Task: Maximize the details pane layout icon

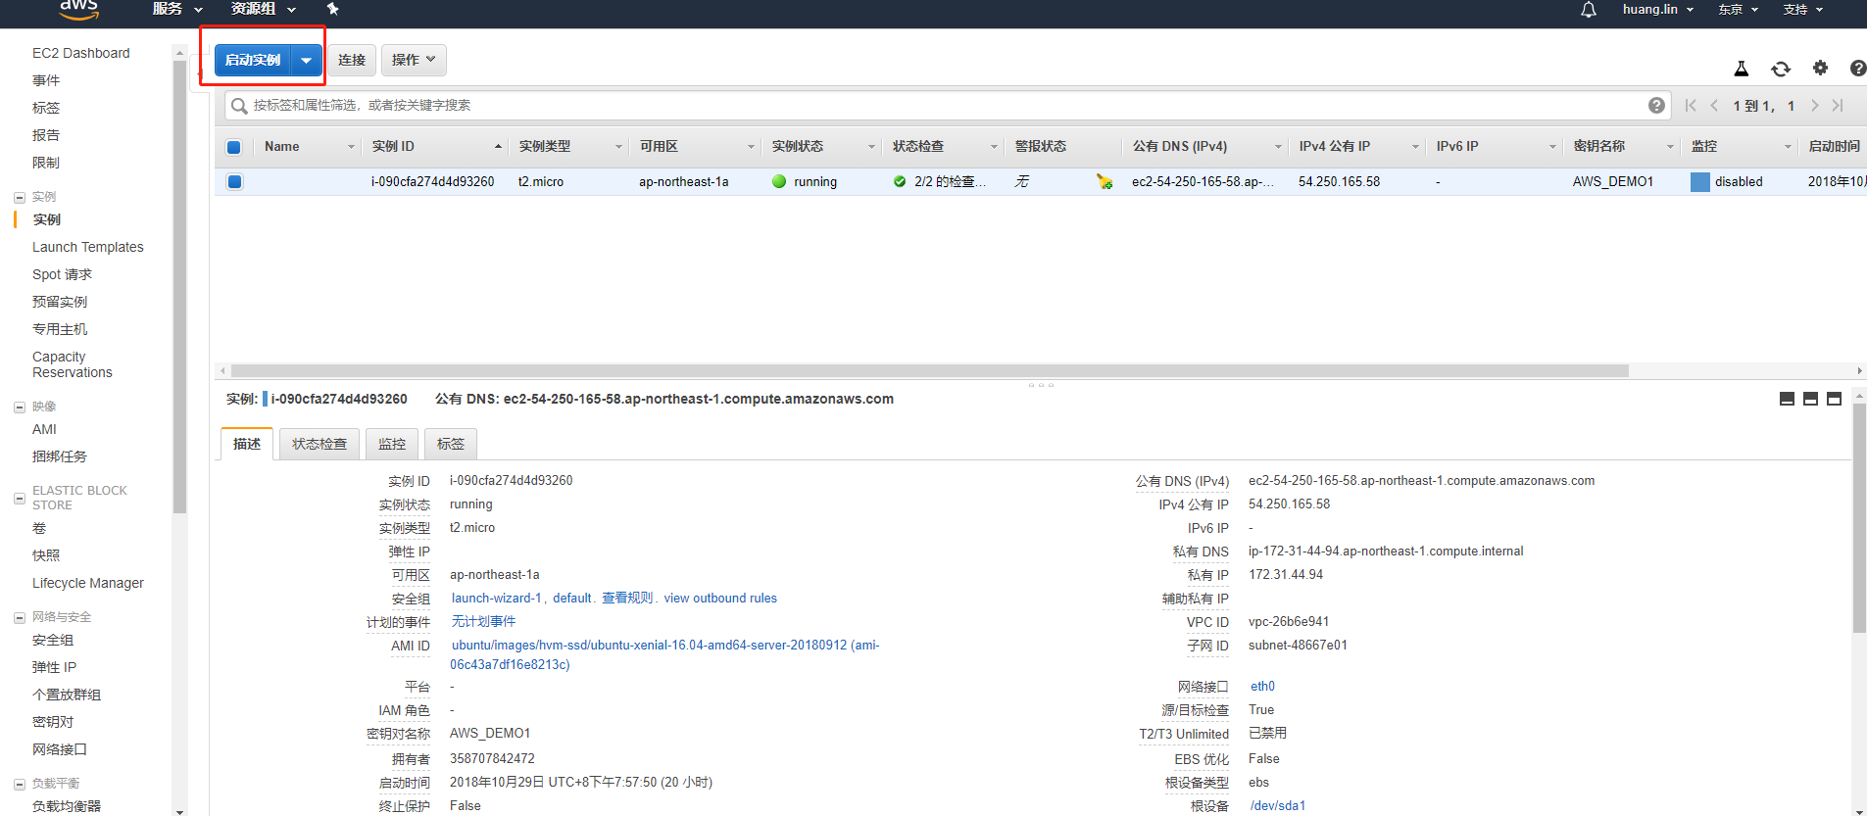Action: click(x=1834, y=399)
